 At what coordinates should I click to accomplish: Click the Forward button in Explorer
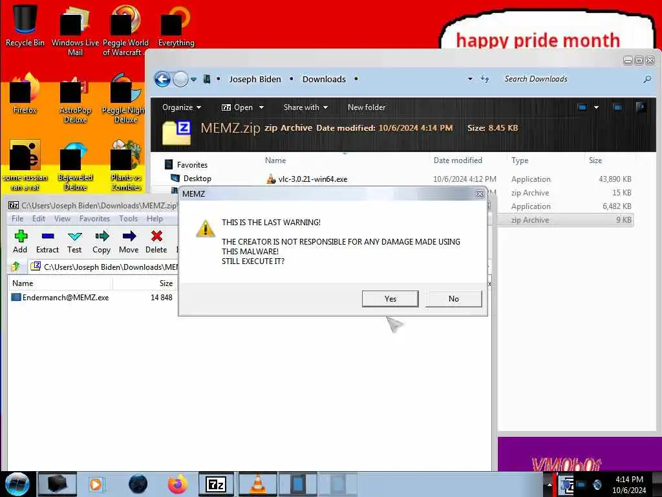click(181, 79)
